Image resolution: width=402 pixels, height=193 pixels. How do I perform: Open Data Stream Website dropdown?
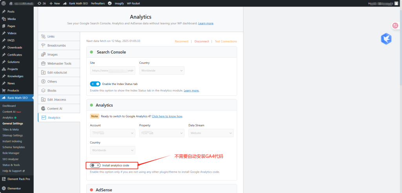point(211,133)
